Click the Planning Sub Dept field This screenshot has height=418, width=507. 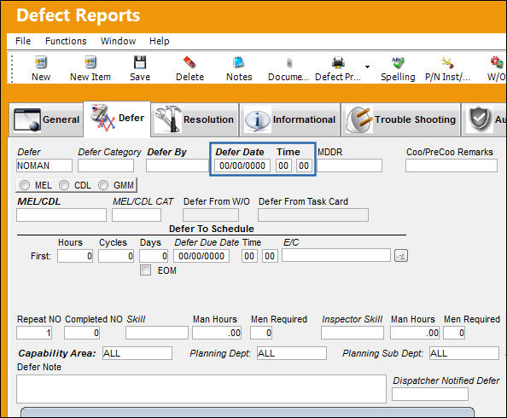point(464,353)
